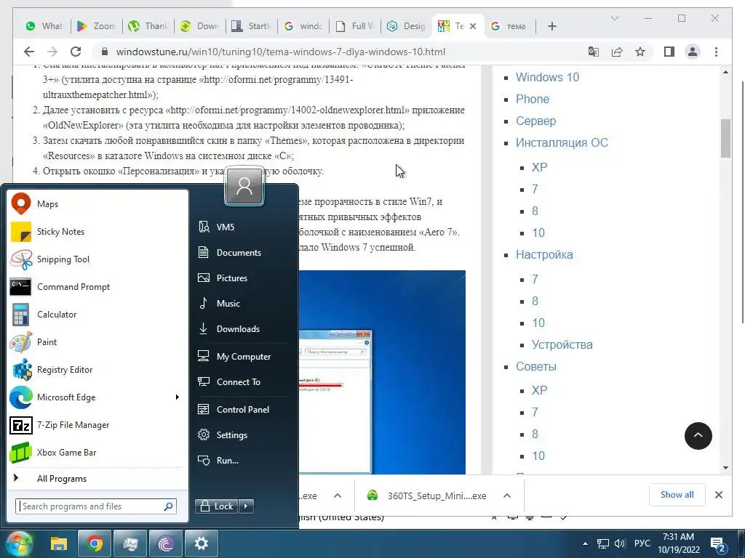745x558 pixels.
Task: Expand Microsoft Edge jump list arrow
Action: [178, 397]
